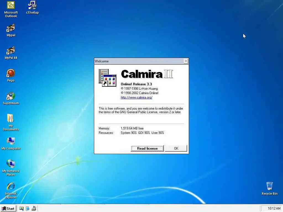Click the Calmira II logo text
The image size is (283, 212).
147,74
